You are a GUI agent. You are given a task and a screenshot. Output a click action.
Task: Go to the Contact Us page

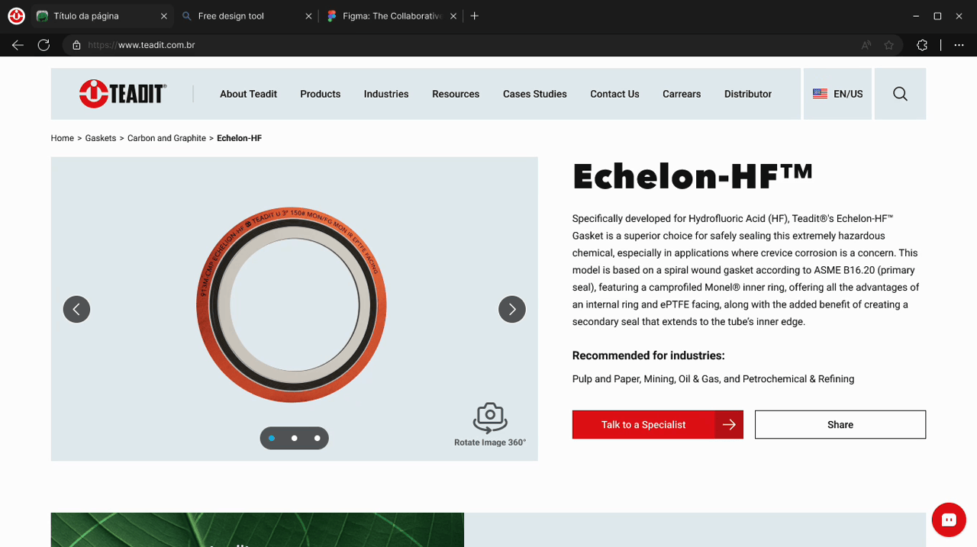point(614,94)
